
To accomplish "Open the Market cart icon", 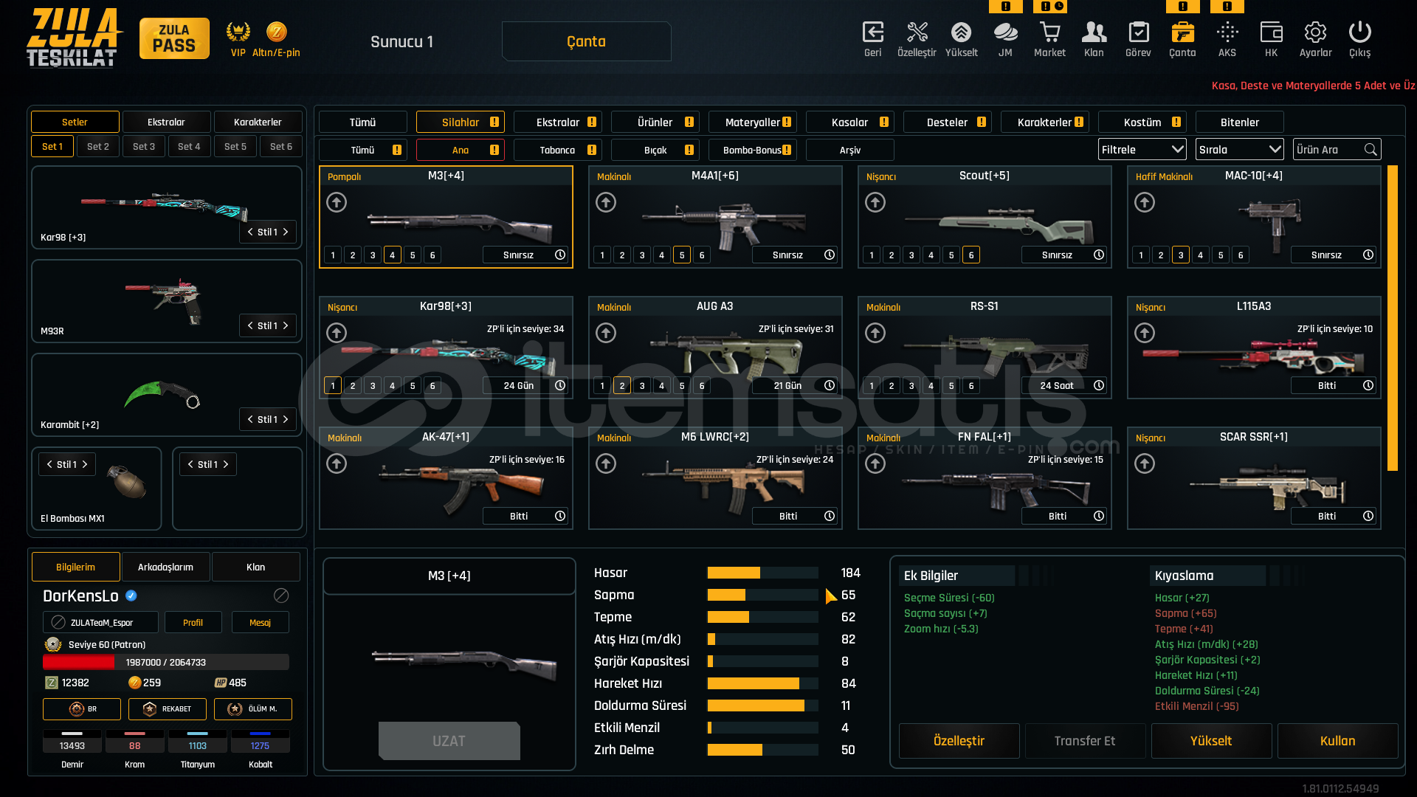I will point(1049,32).
